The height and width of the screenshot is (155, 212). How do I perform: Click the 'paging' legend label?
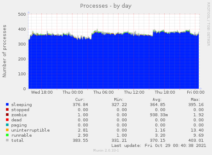[19, 125]
